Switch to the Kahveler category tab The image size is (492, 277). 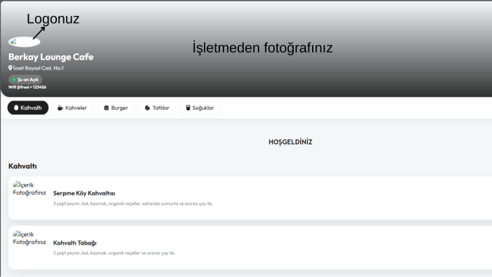[x=72, y=108]
